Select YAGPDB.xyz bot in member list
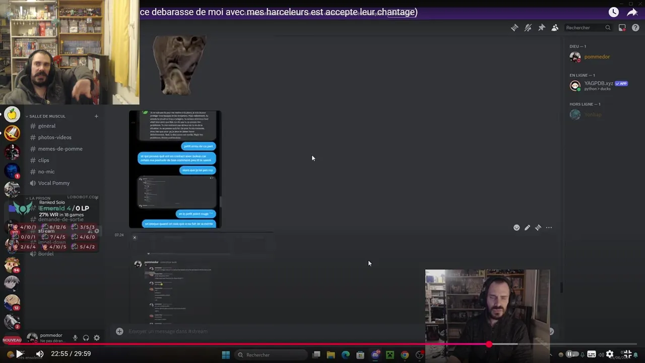 point(600,86)
